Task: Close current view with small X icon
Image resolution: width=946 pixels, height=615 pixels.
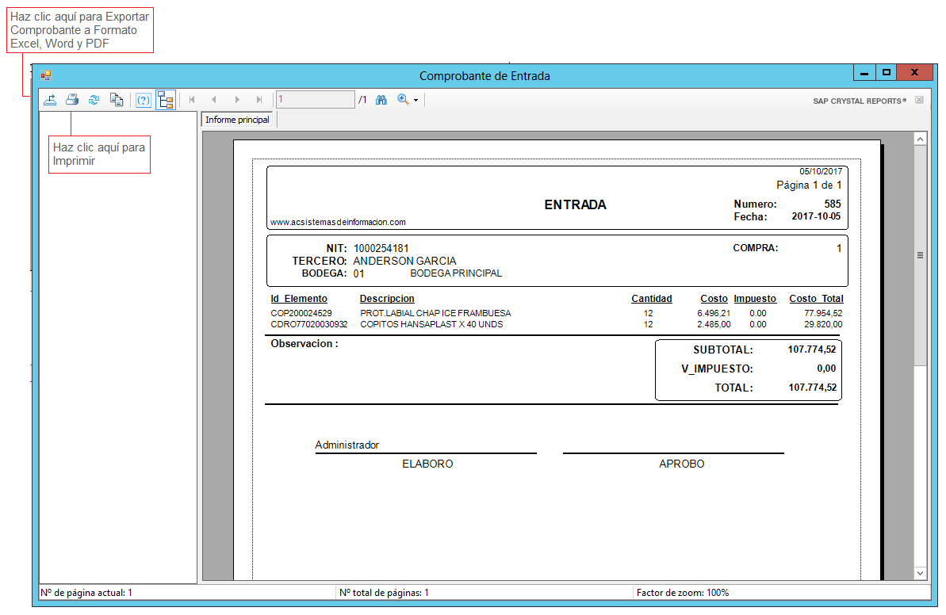Action: [x=919, y=101]
